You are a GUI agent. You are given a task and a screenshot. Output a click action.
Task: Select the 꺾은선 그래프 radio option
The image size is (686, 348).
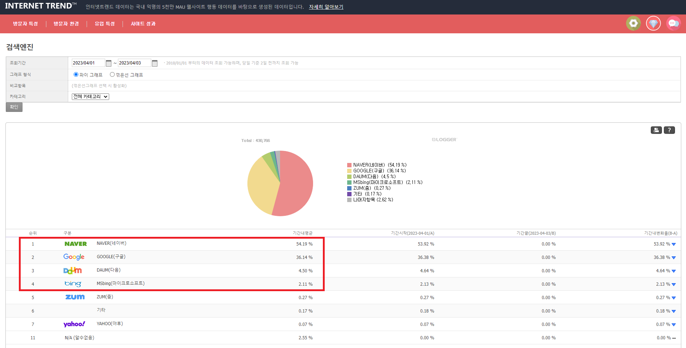tap(112, 75)
